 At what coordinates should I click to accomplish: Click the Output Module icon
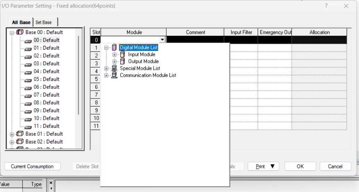[123, 61]
